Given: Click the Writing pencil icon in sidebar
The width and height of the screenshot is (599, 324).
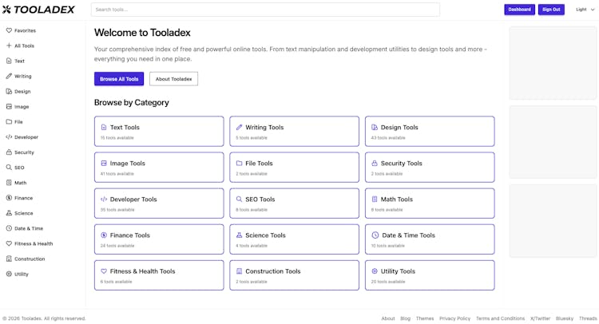Looking at the screenshot, I should click(x=9, y=77).
